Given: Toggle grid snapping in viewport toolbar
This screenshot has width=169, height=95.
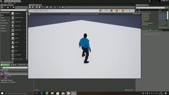Looking at the screenshot, I should [x=111, y=11].
